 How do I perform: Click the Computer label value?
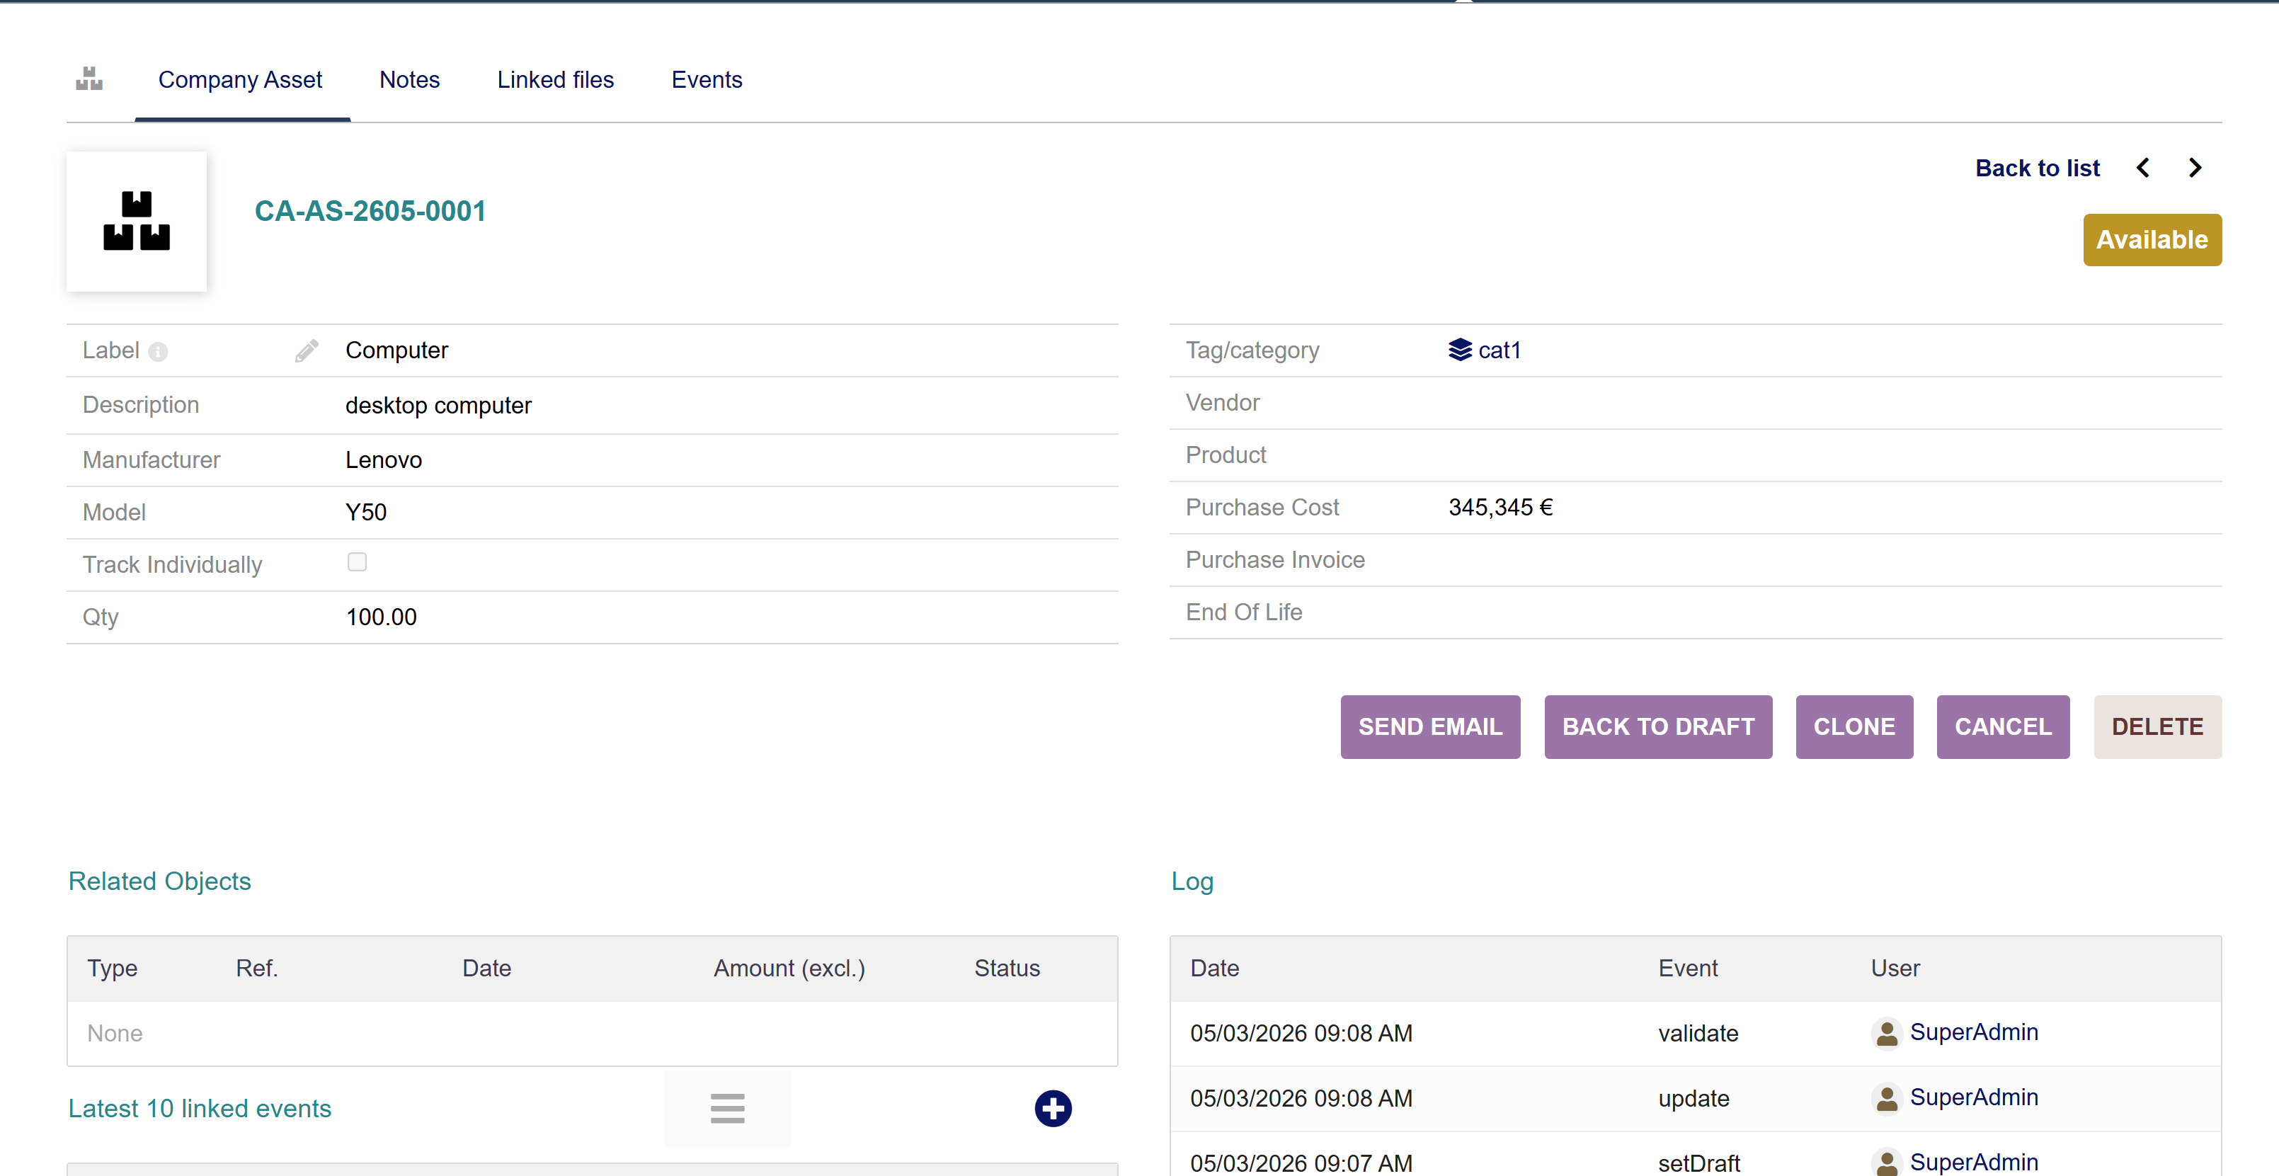click(x=396, y=350)
